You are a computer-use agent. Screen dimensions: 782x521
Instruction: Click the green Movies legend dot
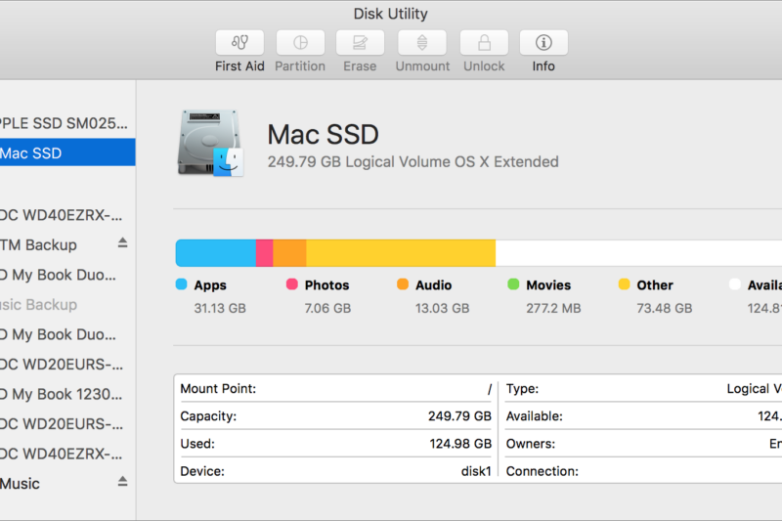(x=513, y=284)
